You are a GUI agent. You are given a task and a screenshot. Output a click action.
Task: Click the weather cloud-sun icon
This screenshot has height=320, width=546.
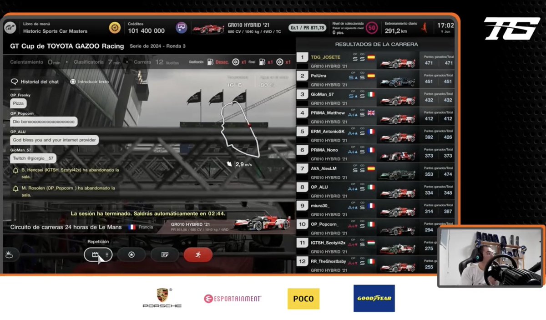pyautogui.click(x=10, y=254)
